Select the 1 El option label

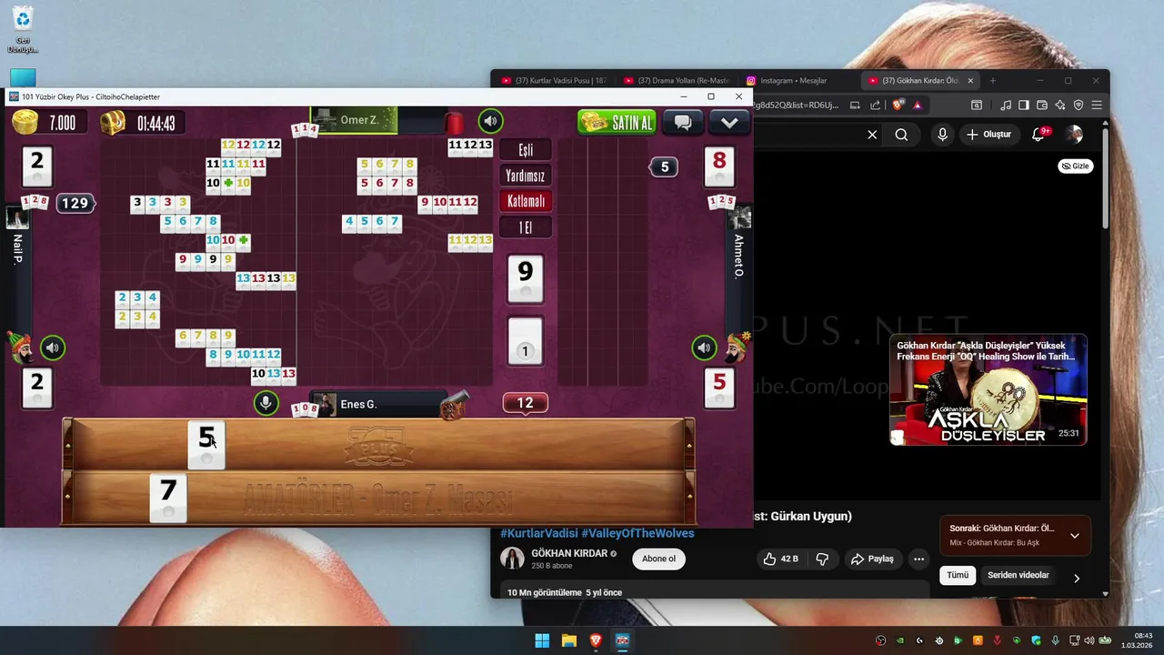tap(526, 227)
